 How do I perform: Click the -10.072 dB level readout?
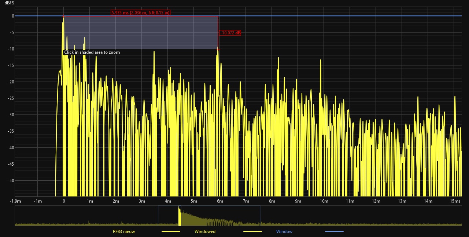[x=230, y=33]
